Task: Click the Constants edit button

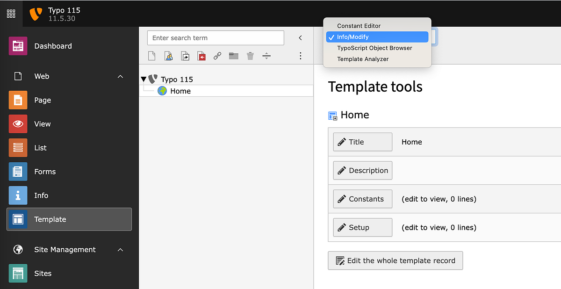Action: coord(362,199)
